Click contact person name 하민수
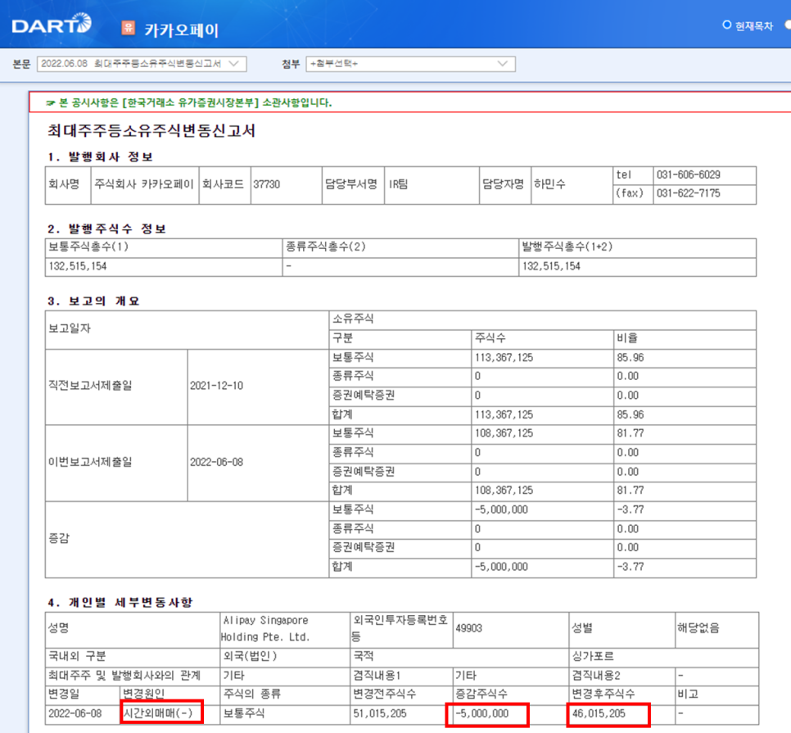This screenshot has height=733, width=791. coord(549,184)
